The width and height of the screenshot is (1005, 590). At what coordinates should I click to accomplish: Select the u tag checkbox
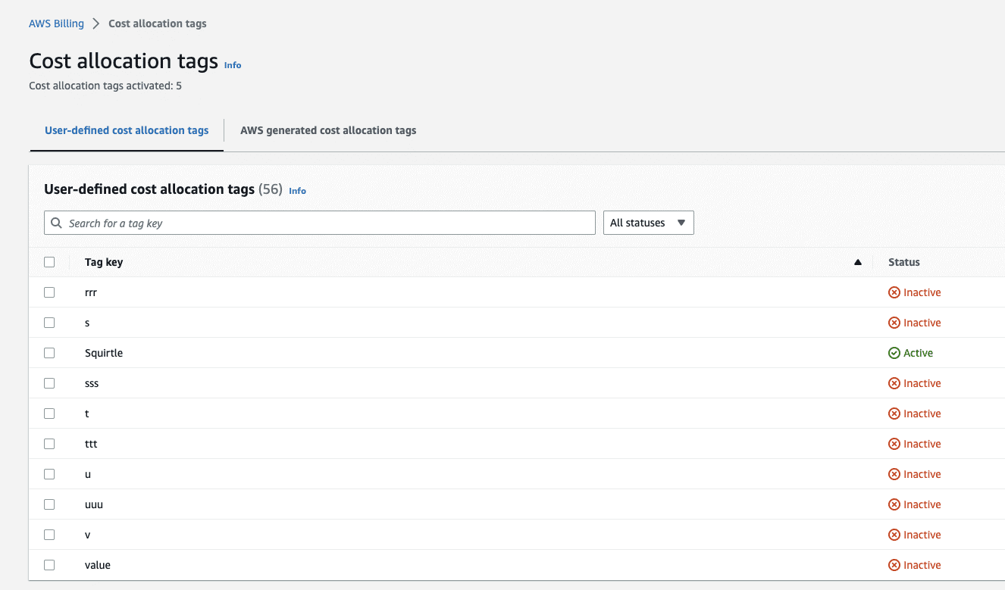point(49,474)
